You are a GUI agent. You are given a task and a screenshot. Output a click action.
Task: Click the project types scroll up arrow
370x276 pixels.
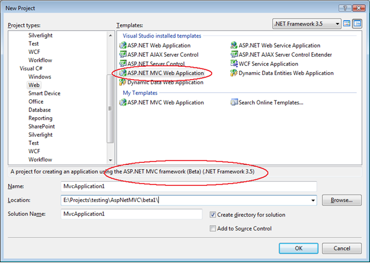[110, 35]
